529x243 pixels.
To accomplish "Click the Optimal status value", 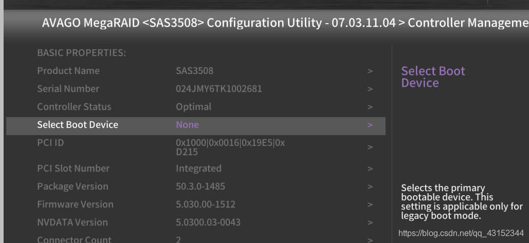I will point(193,107).
